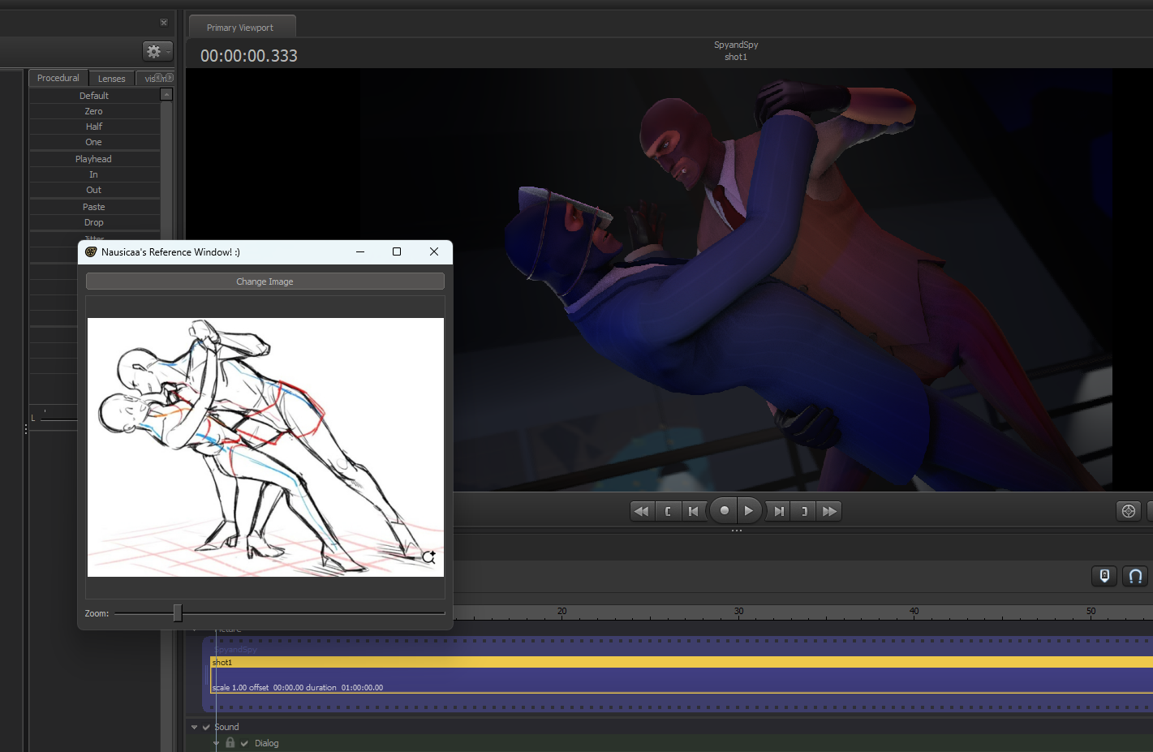Screen dimensions: 1153x752
Task: Click the Zoom slider handle in the reference window
Action: tap(178, 613)
